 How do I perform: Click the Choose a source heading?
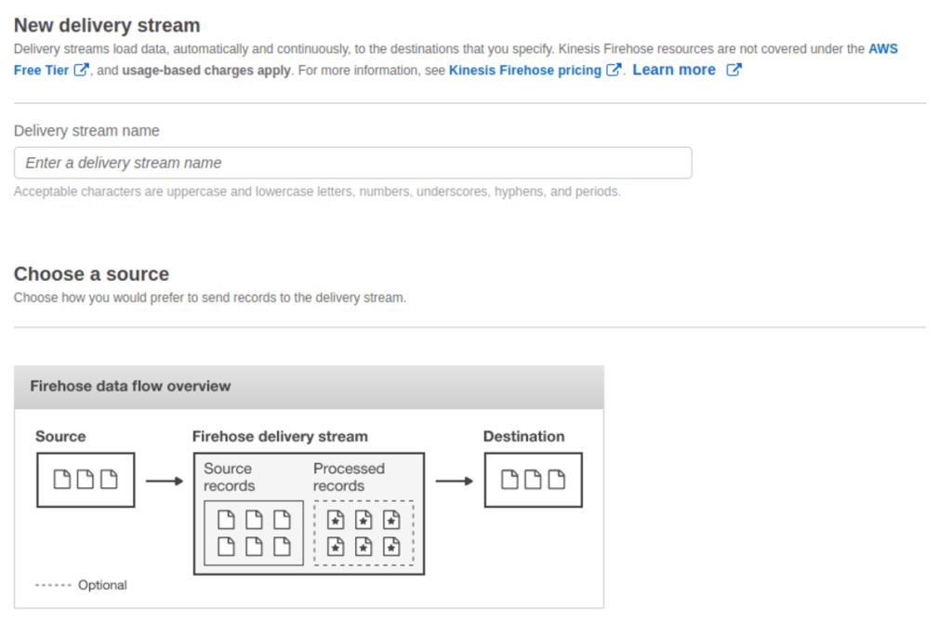pyautogui.click(x=91, y=274)
